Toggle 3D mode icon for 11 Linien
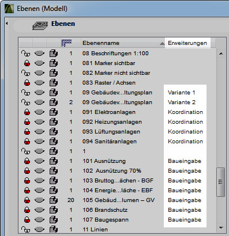The height and width of the screenshot is (236, 229). [x=54, y=229]
